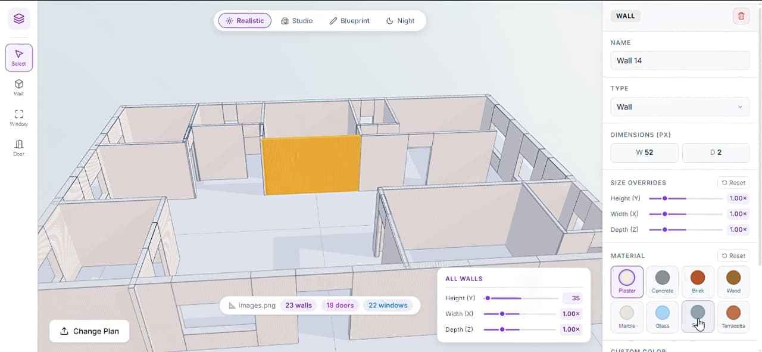Switch to Studio view mode

coord(297,20)
